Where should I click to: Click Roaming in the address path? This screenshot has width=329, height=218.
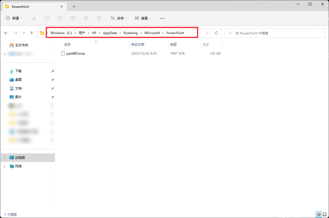130,33
